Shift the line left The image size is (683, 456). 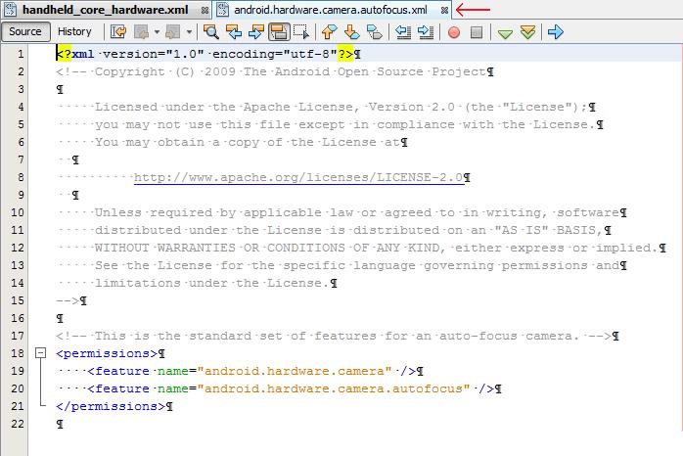click(x=403, y=32)
